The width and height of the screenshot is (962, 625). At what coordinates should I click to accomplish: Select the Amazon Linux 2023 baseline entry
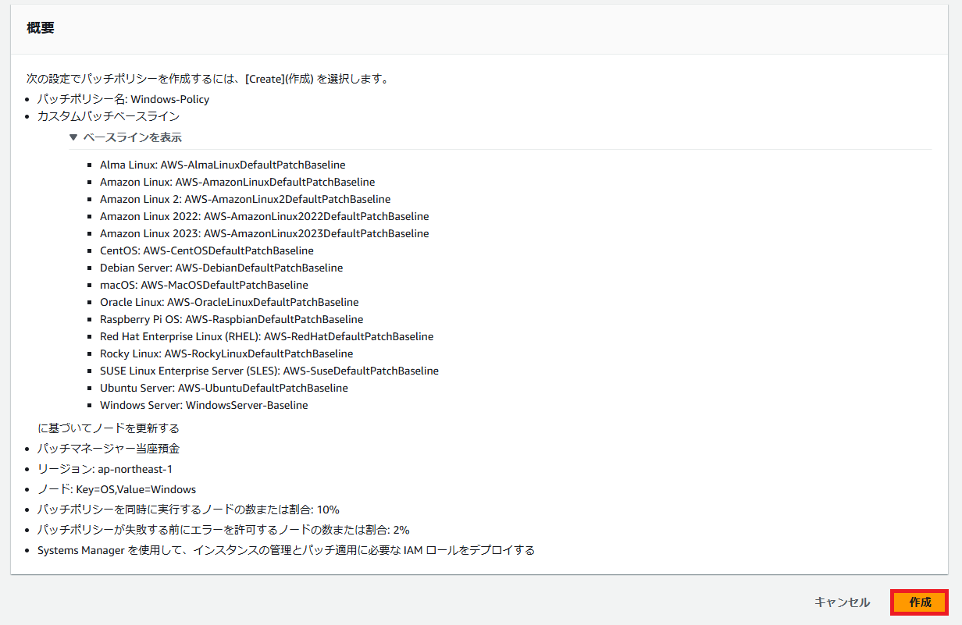[x=264, y=233]
